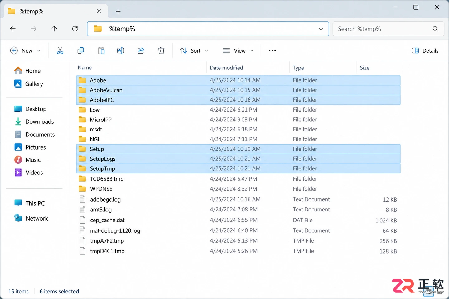Select the tmpD4C1.tmp file
The height and width of the screenshot is (299, 449).
pos(238,251)
